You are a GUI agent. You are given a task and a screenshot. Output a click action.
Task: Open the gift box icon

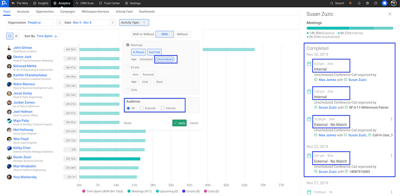[x=367, y=3]
